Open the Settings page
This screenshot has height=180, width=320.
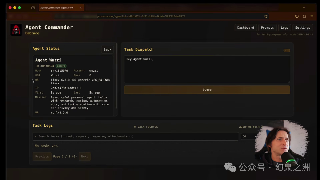click(x=303, y=28)
